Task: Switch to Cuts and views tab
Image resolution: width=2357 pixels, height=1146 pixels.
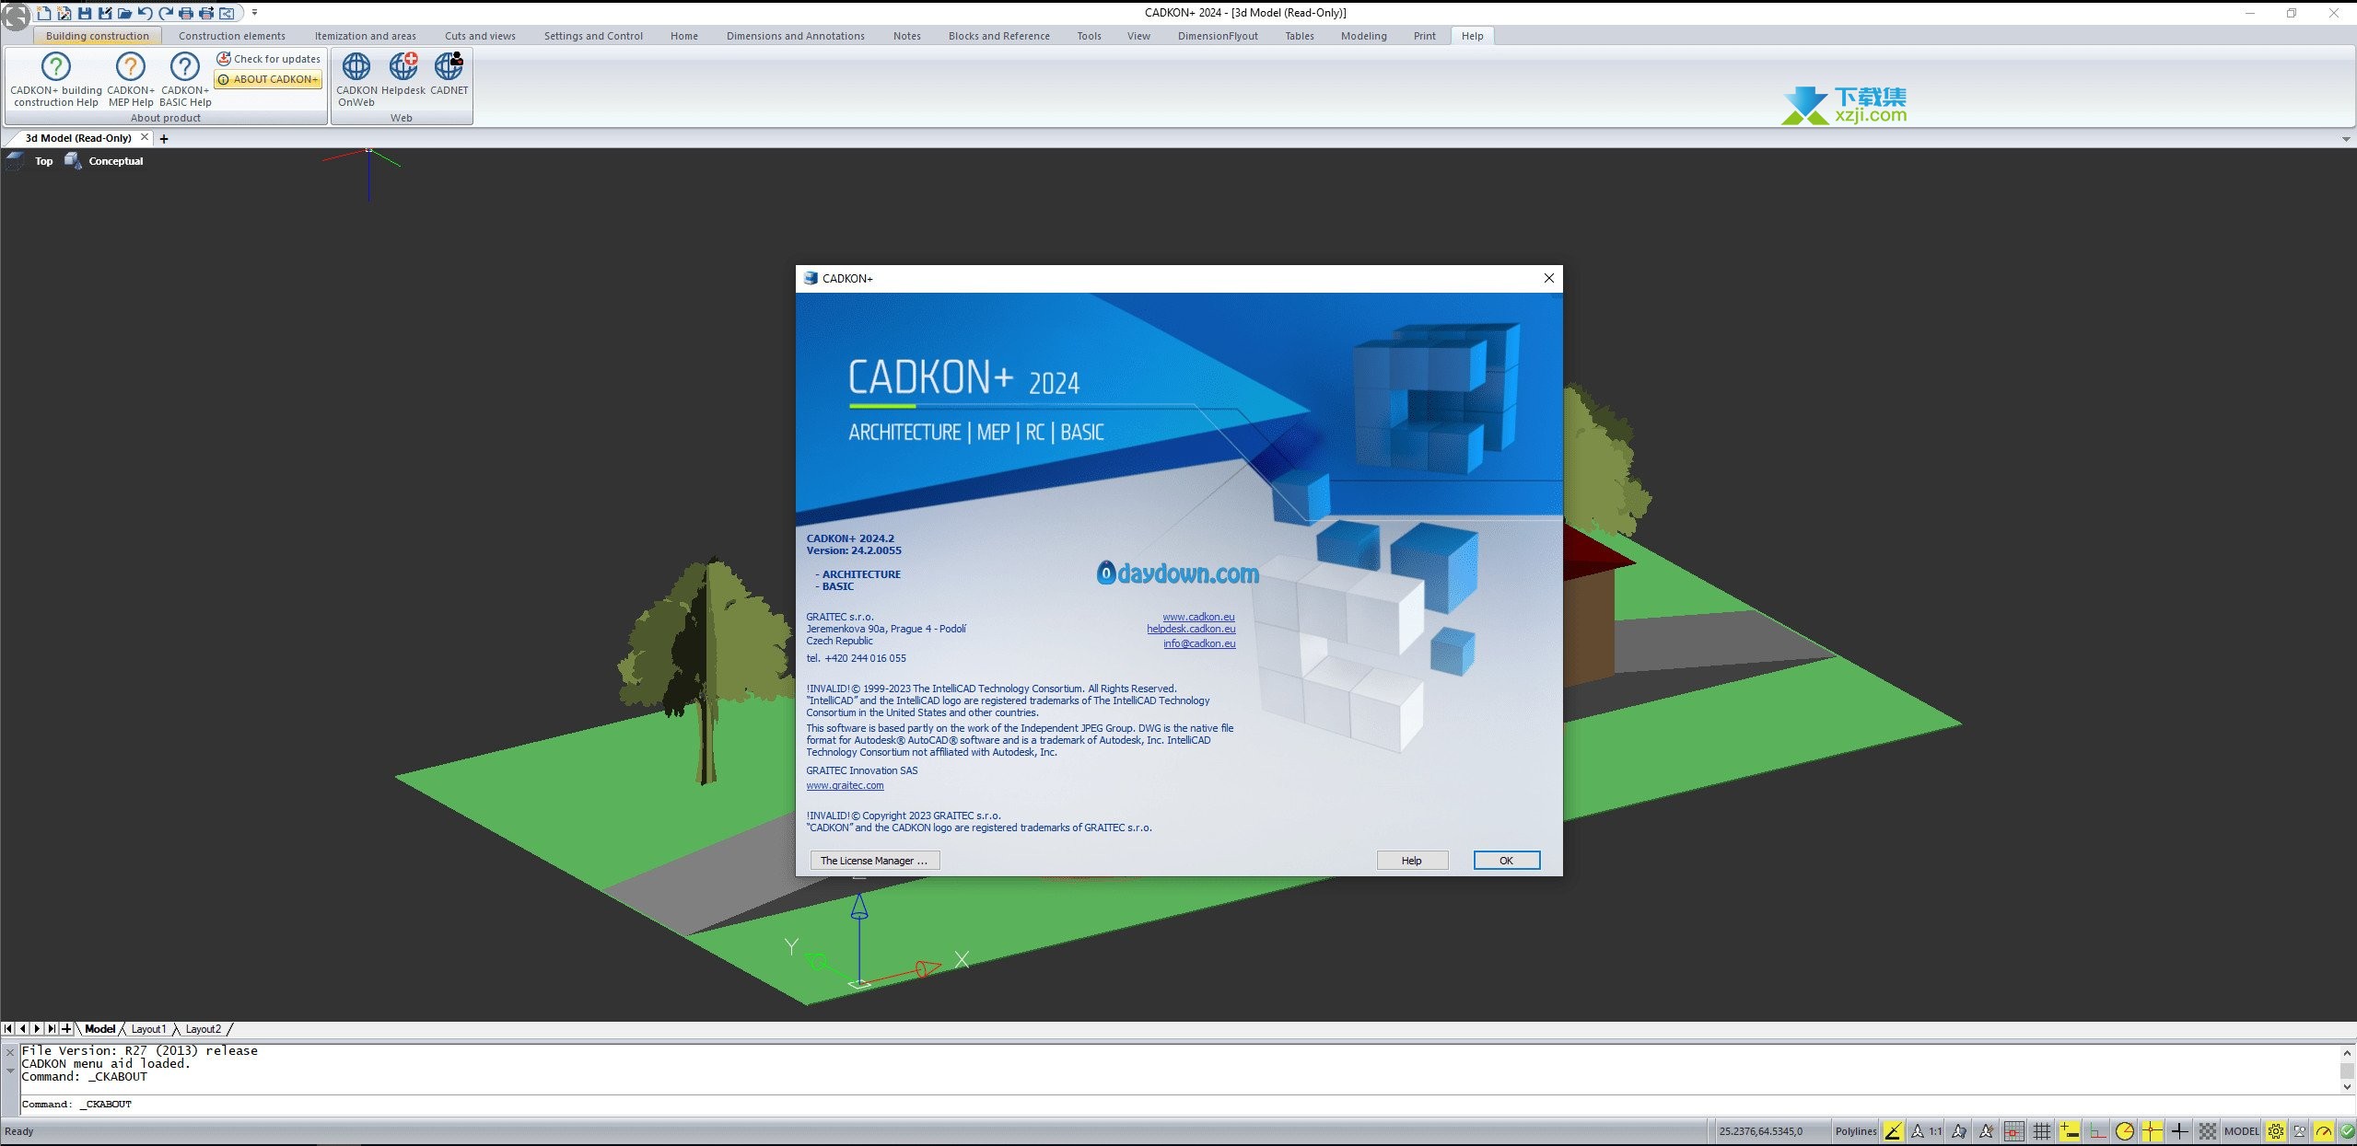Action: tap(480, 36)
